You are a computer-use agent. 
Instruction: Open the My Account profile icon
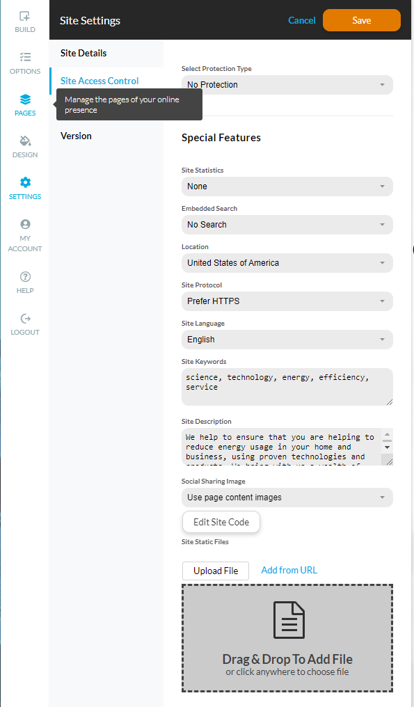25,224
